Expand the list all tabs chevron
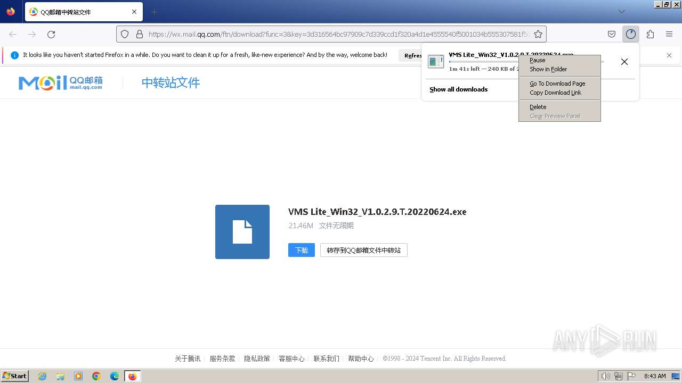 [x=622, y=12]
